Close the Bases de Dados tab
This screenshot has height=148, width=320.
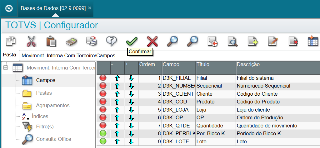pyautogui.click(x=89, y=8)
